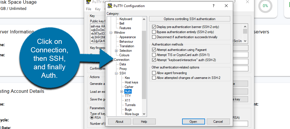This screenshot has width=290, height=129.
Task: Click the Open button
Action: 193,122
